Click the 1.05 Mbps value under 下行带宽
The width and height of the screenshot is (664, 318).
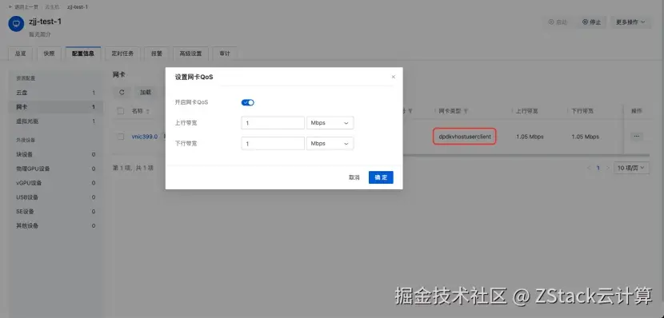(x=586, y=137)
